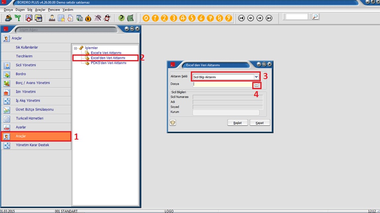Open the Yardım menu
The height and width of the screenshot is (213, 380).
(68, 10)
